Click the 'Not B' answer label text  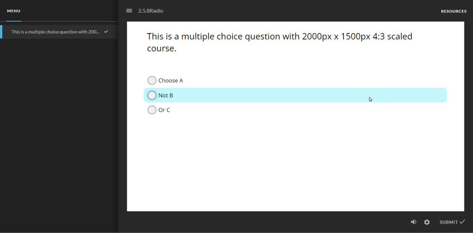click(x=166, y=95)
